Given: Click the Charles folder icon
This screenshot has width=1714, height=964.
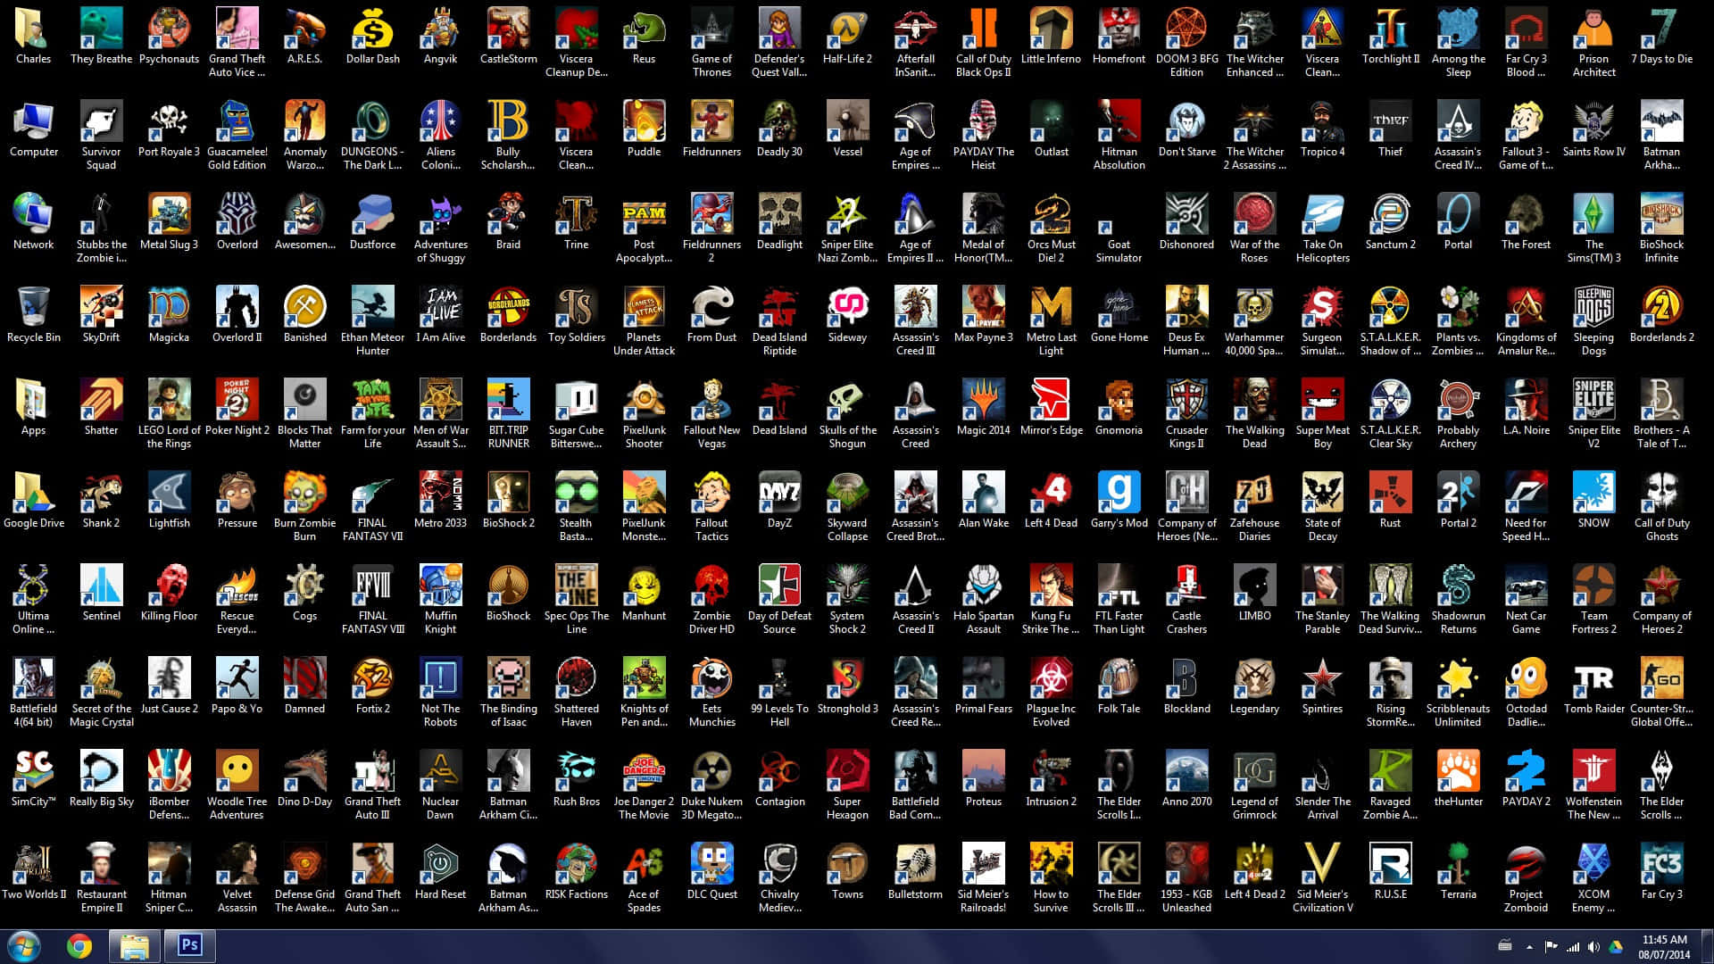Looking at the screenshot, I should click(33, 37).
